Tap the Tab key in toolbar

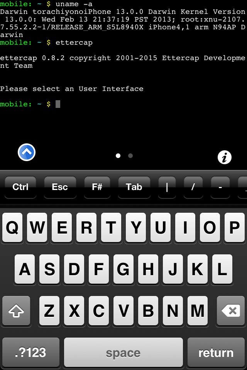pyautogui.click(x=134, y=187)
